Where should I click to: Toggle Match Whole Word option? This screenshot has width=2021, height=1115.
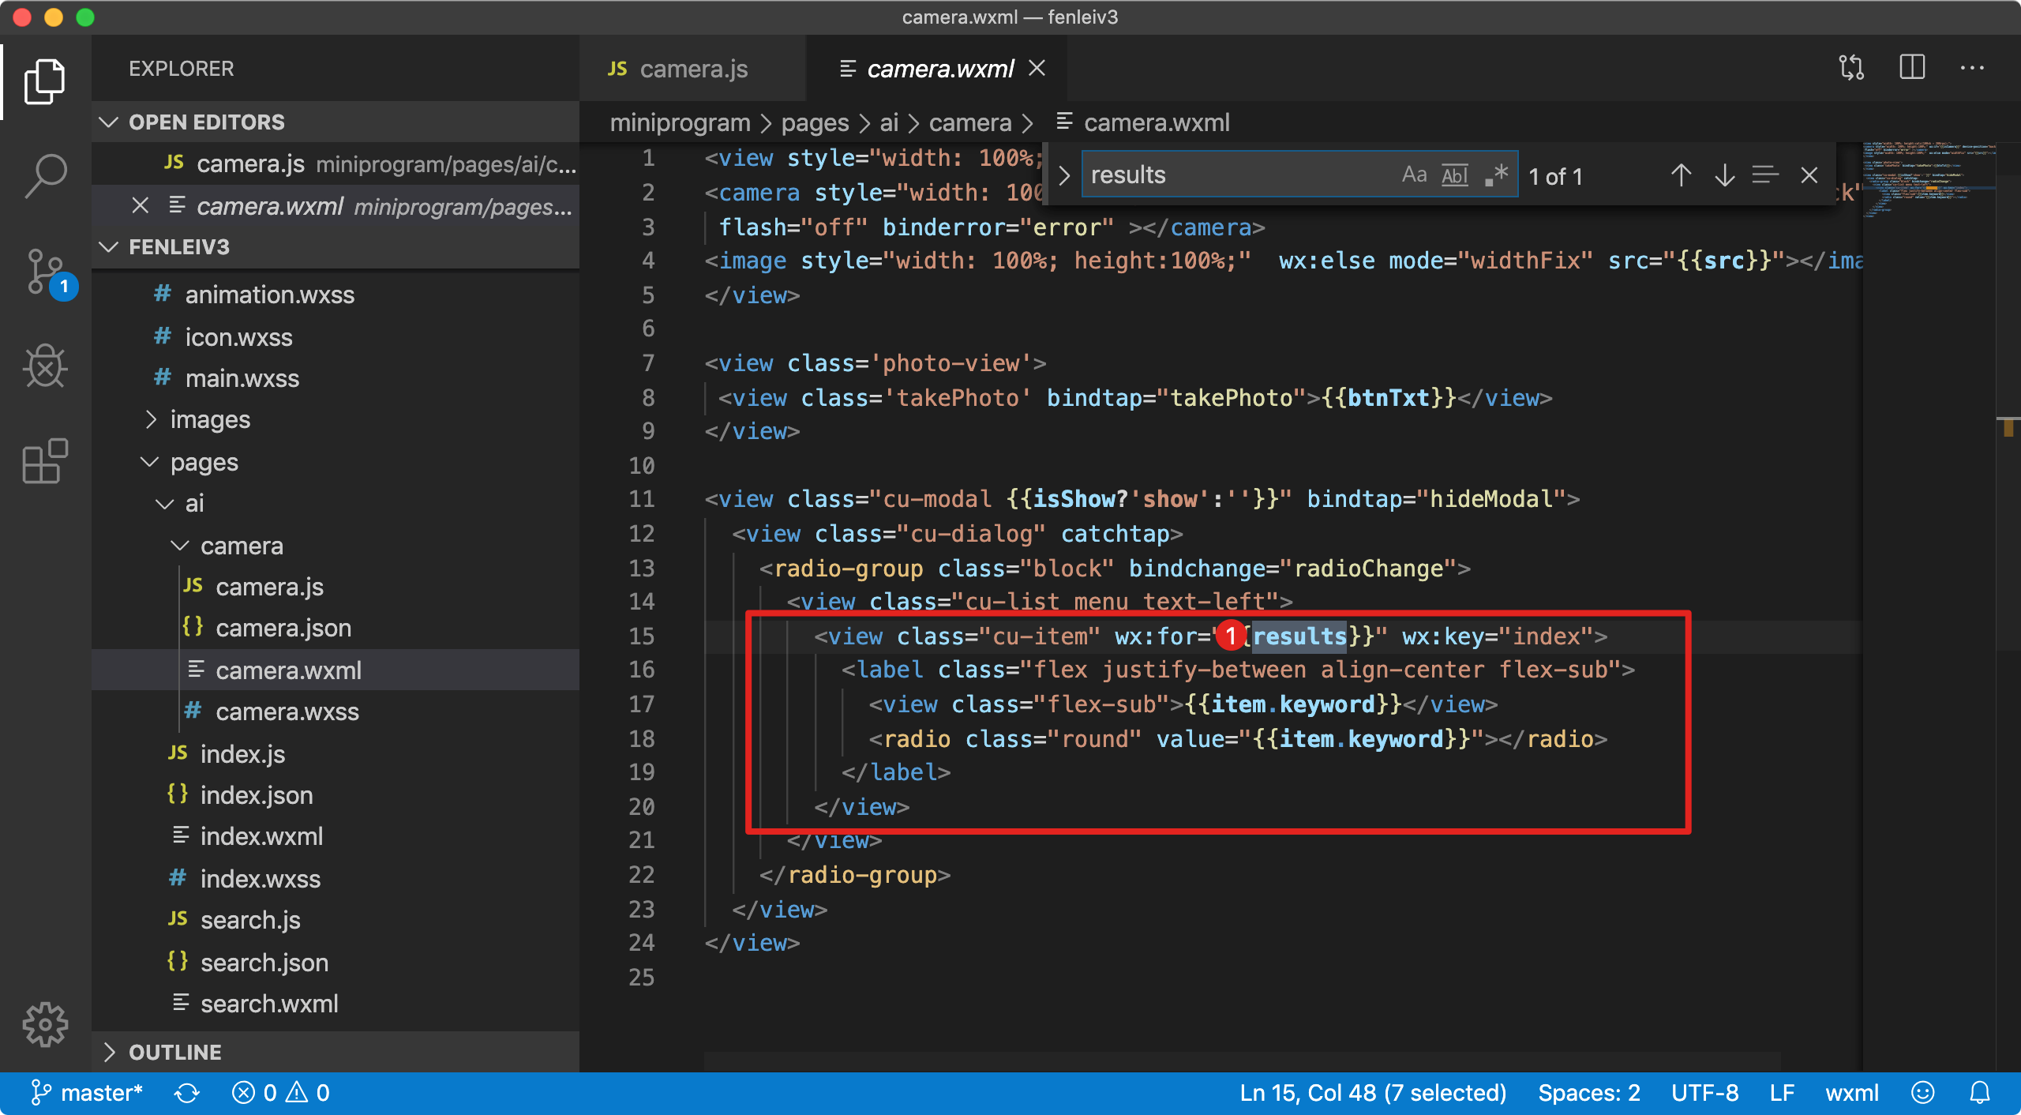pyautogui.click(x=1454, y=175)
